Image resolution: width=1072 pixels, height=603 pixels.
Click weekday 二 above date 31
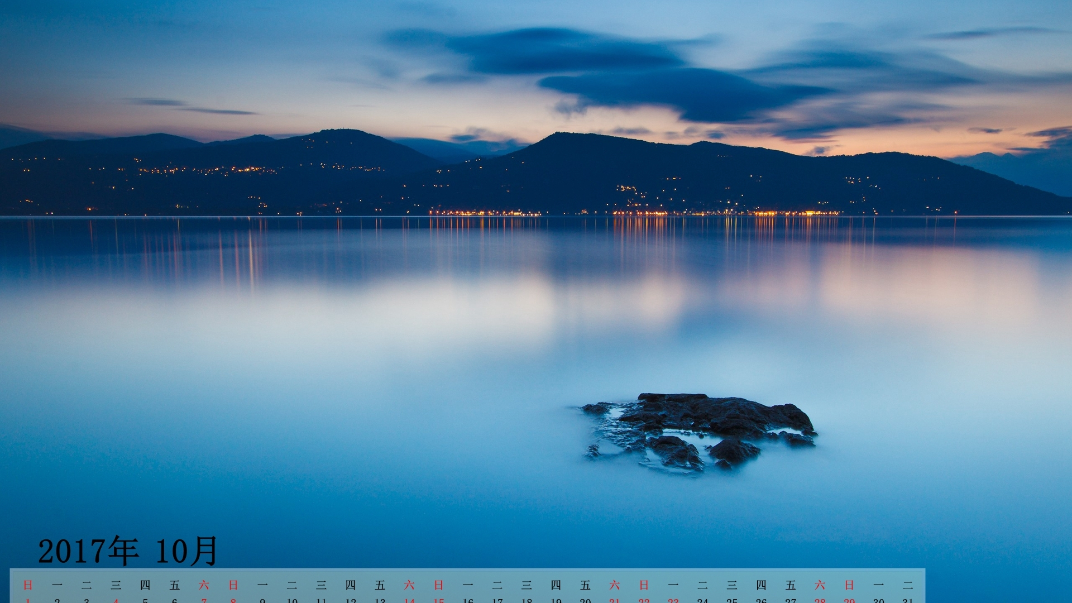click(908, 585)
